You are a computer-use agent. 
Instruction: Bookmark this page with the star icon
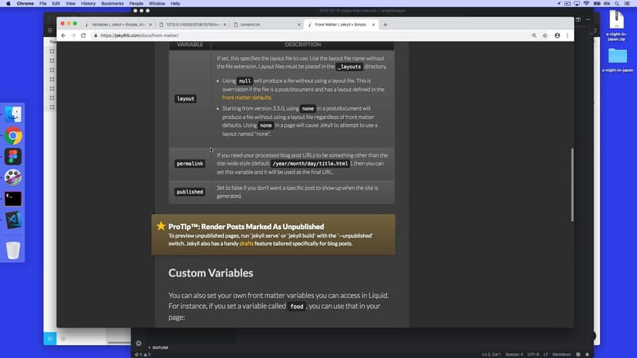(x=545, y=35)
